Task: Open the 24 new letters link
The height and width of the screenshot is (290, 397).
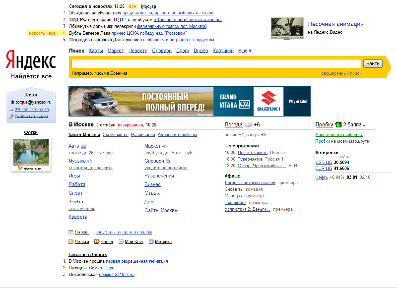Action: point(32,110)
